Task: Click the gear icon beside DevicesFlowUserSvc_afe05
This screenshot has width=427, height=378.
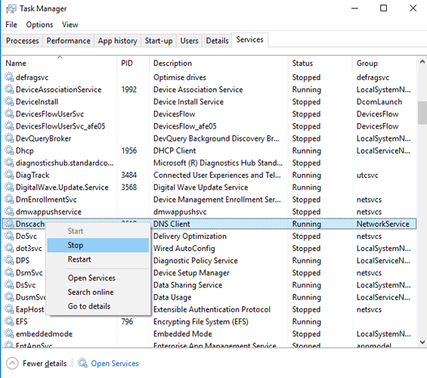Action: 9,126
